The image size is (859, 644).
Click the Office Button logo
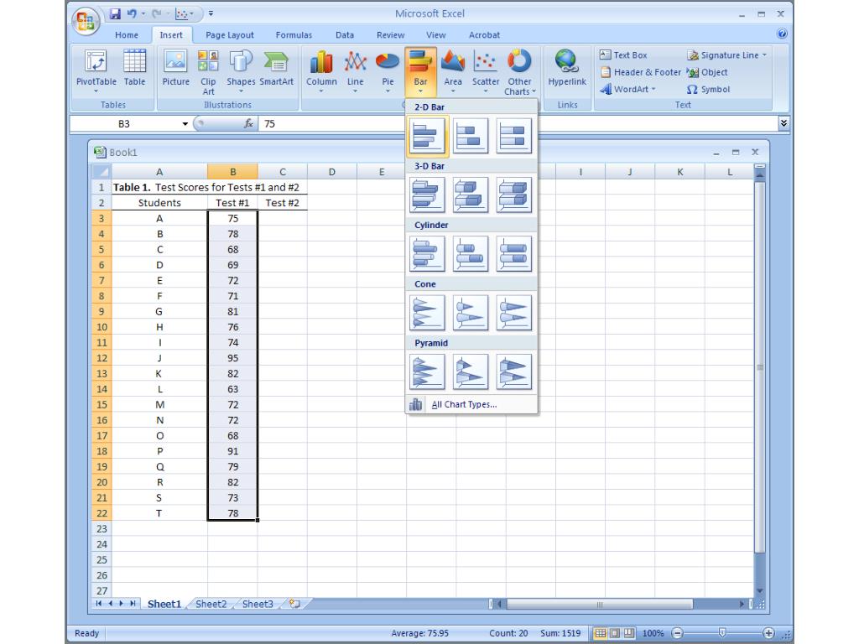click(x=86, y=21)
